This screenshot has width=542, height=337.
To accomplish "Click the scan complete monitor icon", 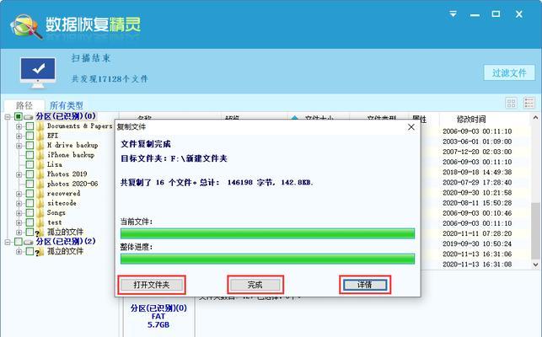I will (38, 72).
